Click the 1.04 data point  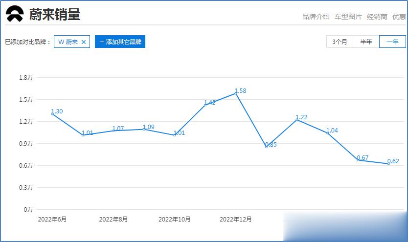(327, 133)
